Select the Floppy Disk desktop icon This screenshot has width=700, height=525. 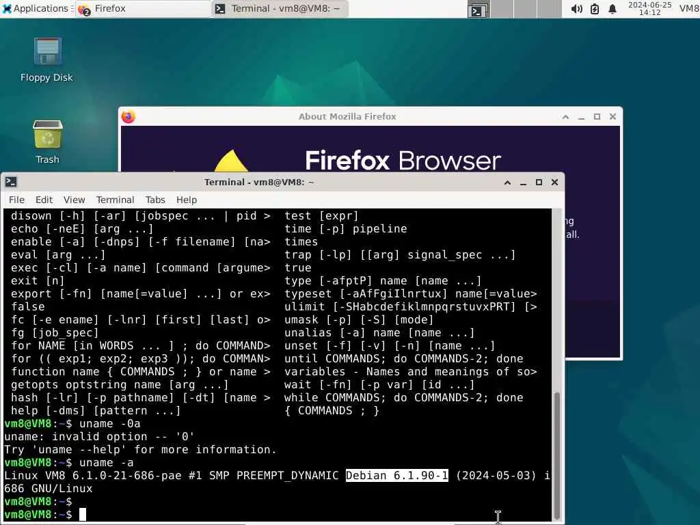[x=47, y=60]
